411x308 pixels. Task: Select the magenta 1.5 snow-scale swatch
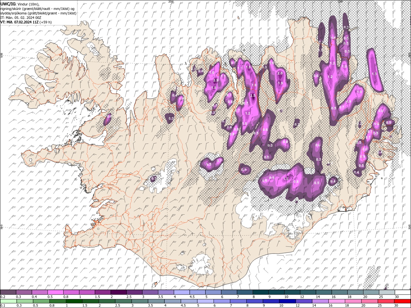103,292
